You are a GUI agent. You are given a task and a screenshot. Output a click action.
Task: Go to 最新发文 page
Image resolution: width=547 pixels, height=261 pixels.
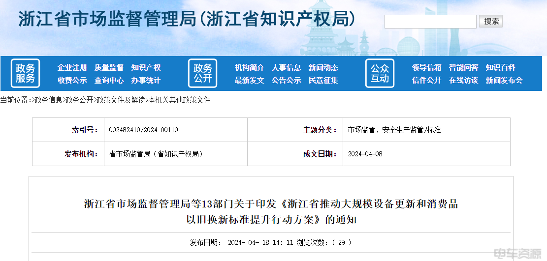[250, 81]
